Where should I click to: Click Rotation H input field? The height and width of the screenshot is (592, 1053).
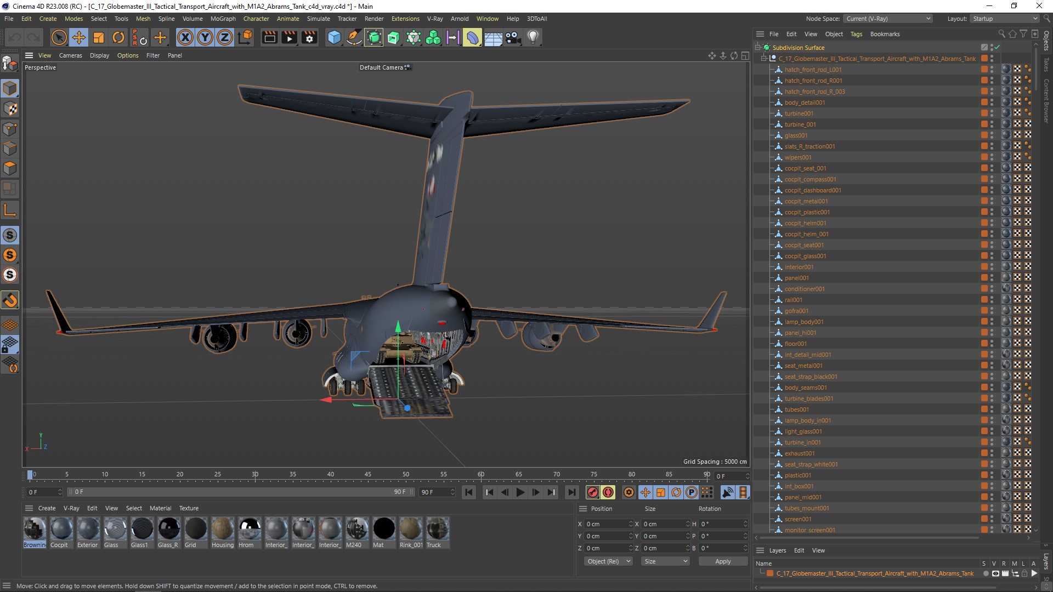coord(723,524)
